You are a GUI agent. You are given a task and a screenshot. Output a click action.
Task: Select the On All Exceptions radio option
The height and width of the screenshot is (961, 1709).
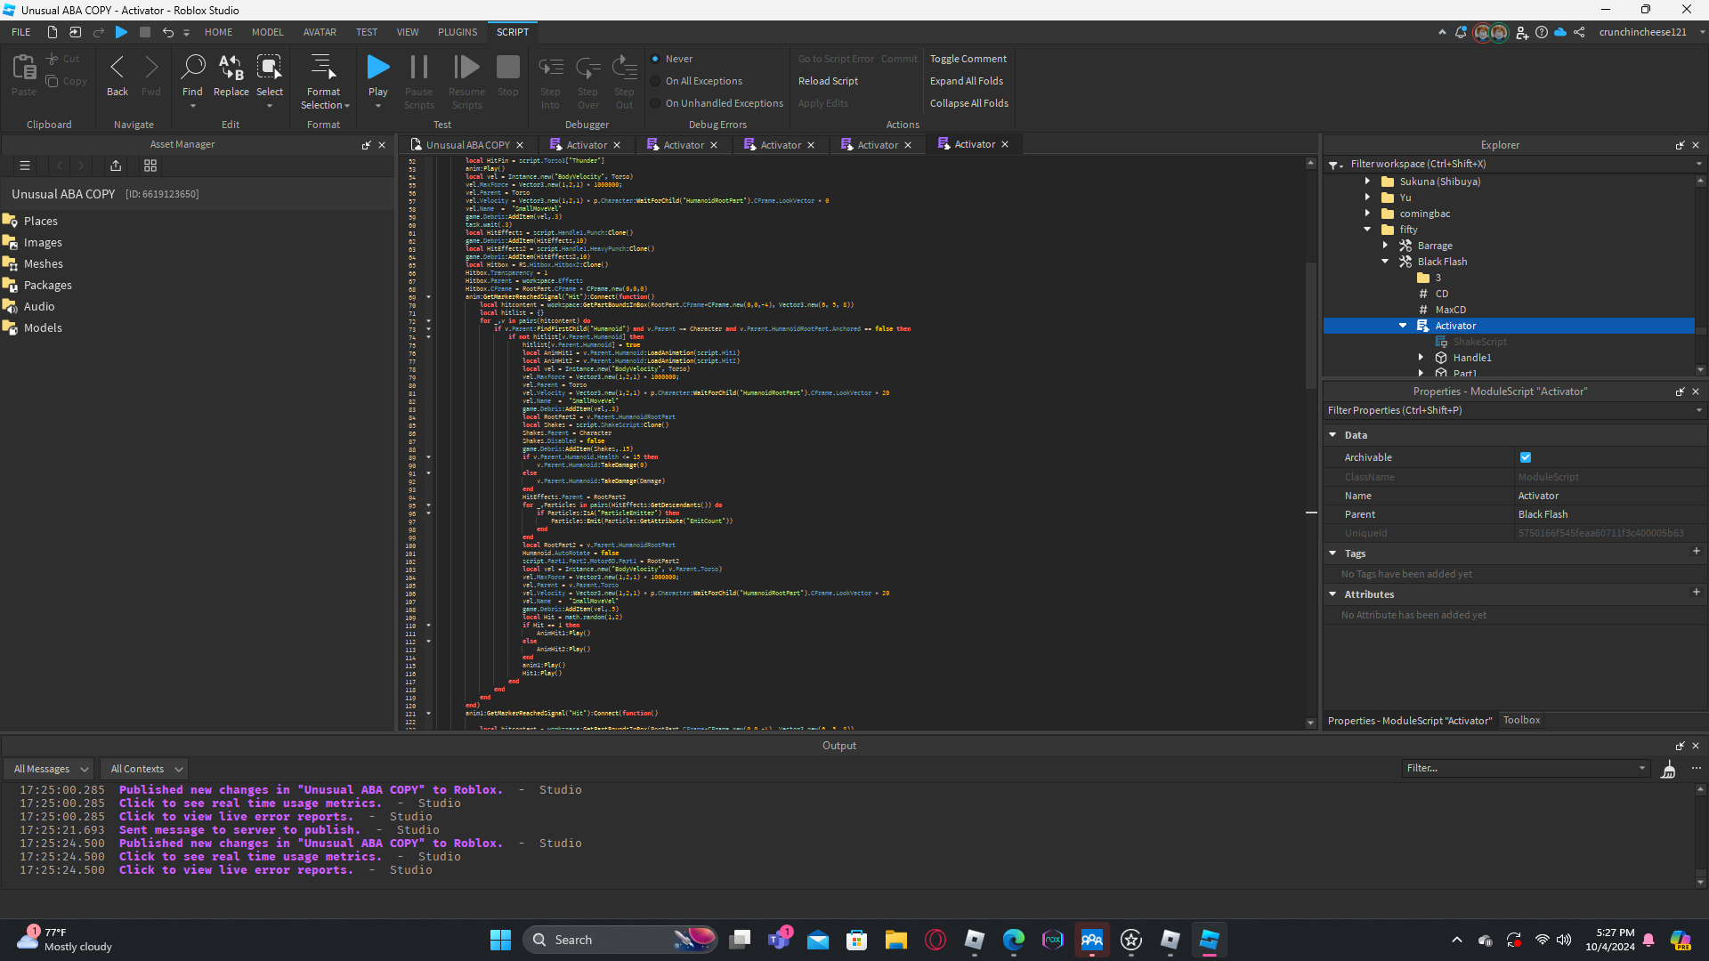[656, 81]
